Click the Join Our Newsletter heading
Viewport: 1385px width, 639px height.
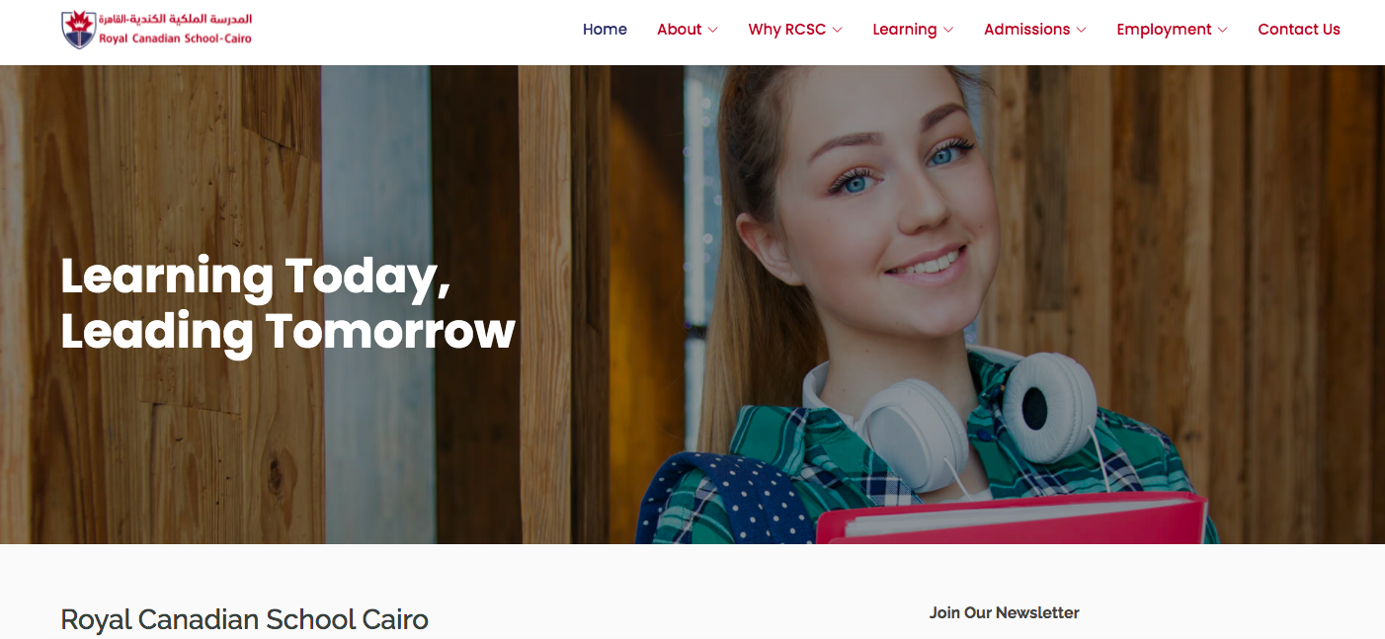pyautogui.click(x=1004, y=612)
